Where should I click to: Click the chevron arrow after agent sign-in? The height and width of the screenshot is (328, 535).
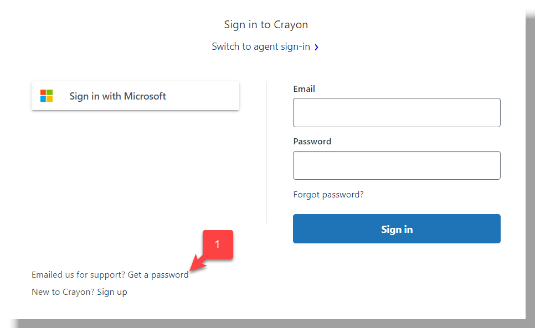coord(317,47)
